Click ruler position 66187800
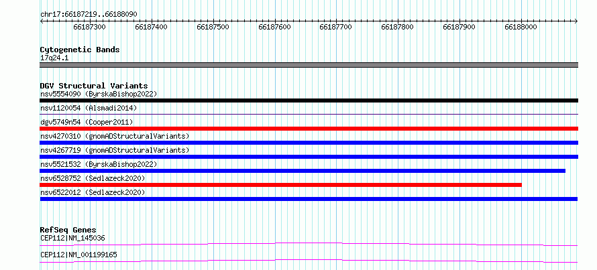Screen dimensions: 597x270 coord(398,27)
